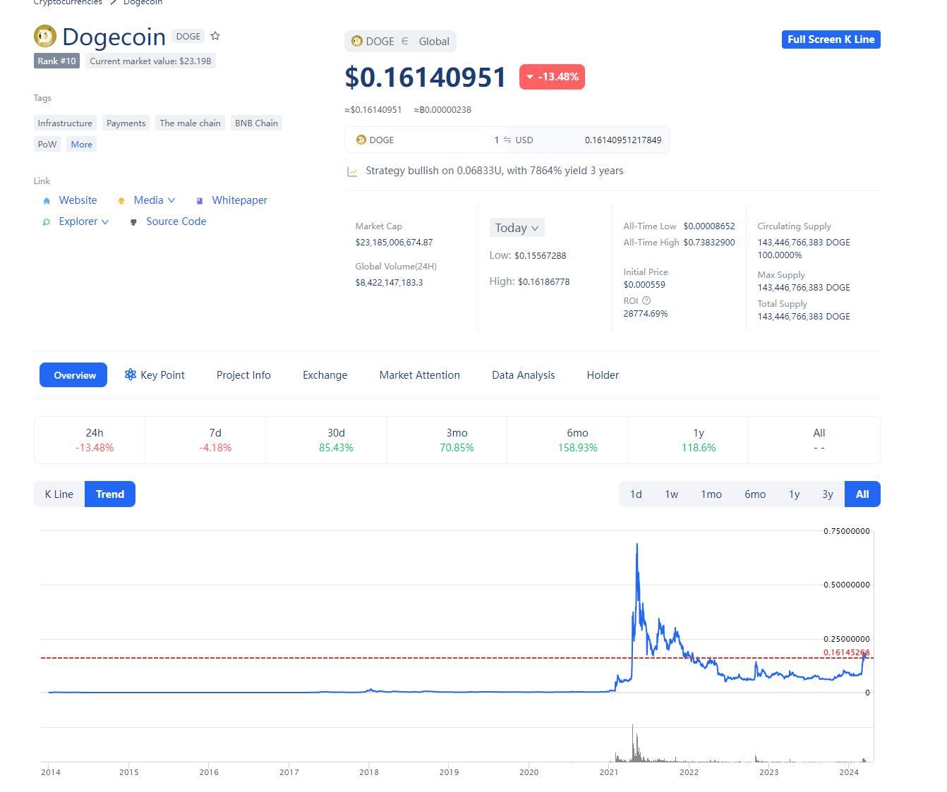This screenshot has width=947, height=792.
Task: Click the favorite star next to Dogecoin
Action: click(215, 36)
